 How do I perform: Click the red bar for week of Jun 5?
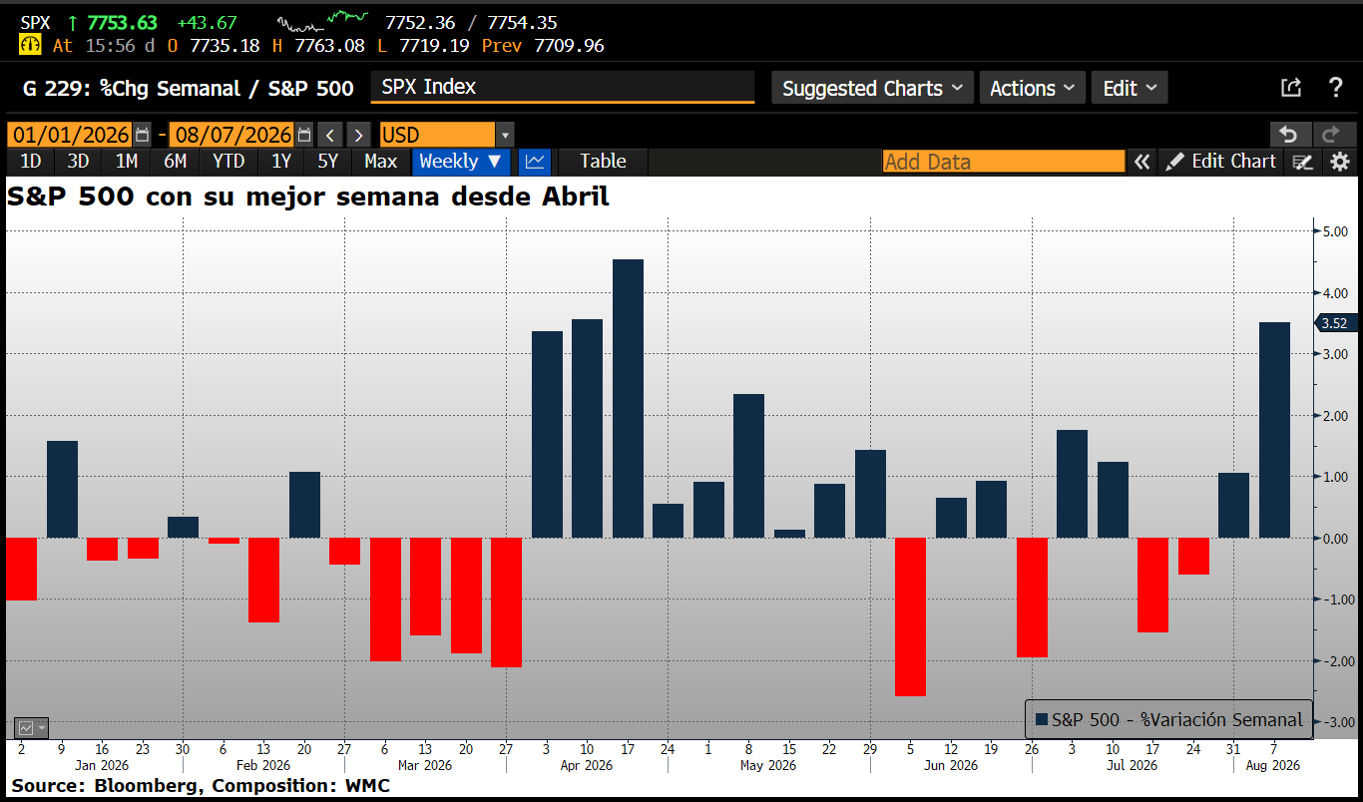tap(910, 617)
